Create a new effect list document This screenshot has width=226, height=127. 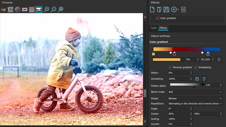(152, 10)
